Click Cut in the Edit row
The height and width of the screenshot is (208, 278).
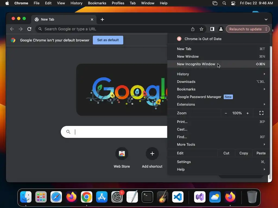click(x=226, y=153)
